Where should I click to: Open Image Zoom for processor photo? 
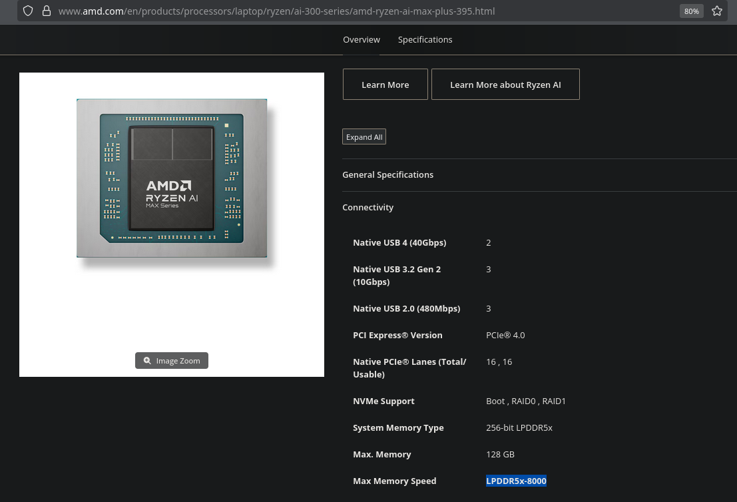172,360
